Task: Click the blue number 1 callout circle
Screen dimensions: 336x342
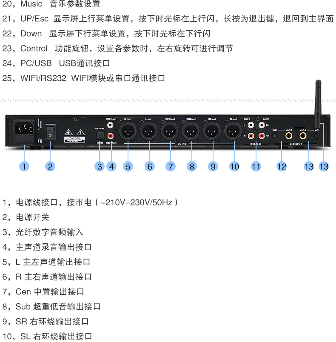Action: [24, 166]
